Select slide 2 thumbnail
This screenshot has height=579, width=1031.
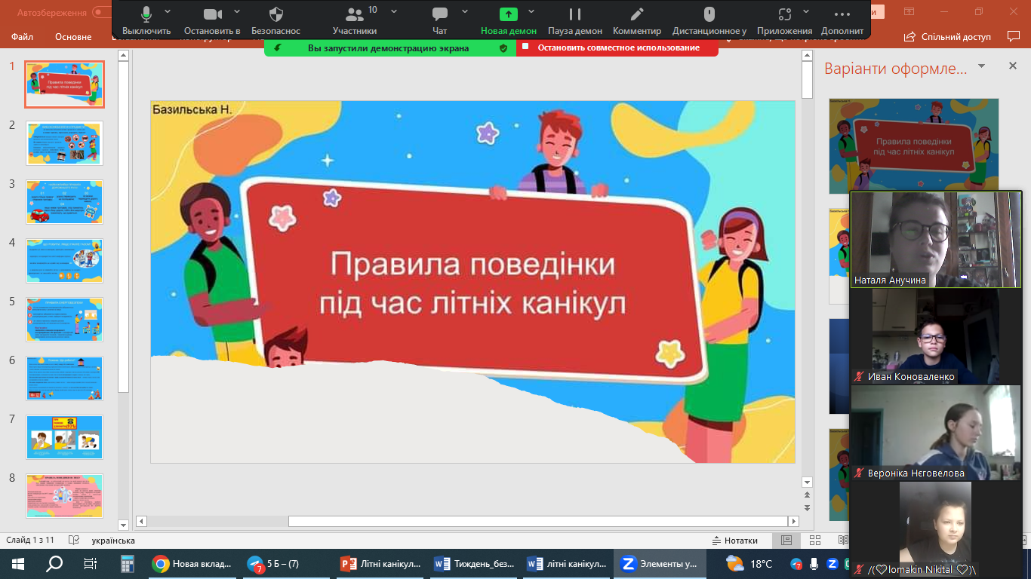click(x=65, y=143)
